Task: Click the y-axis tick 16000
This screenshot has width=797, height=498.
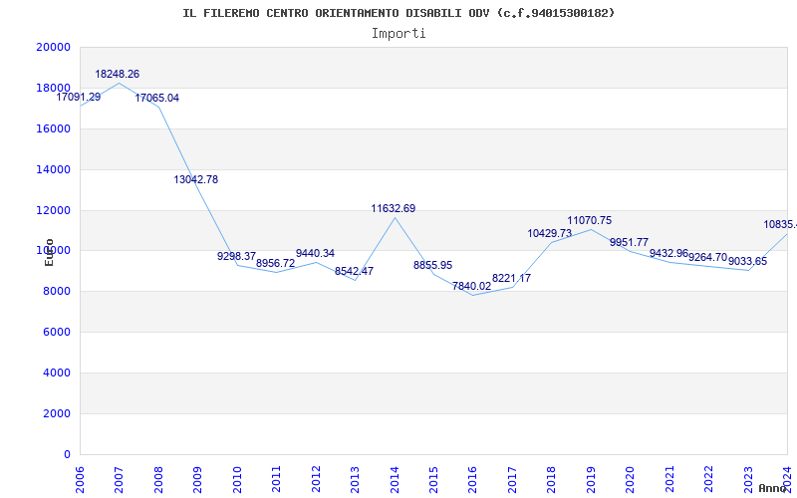Action: pos(53,128)
